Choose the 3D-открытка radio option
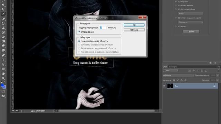 [176, 2]
